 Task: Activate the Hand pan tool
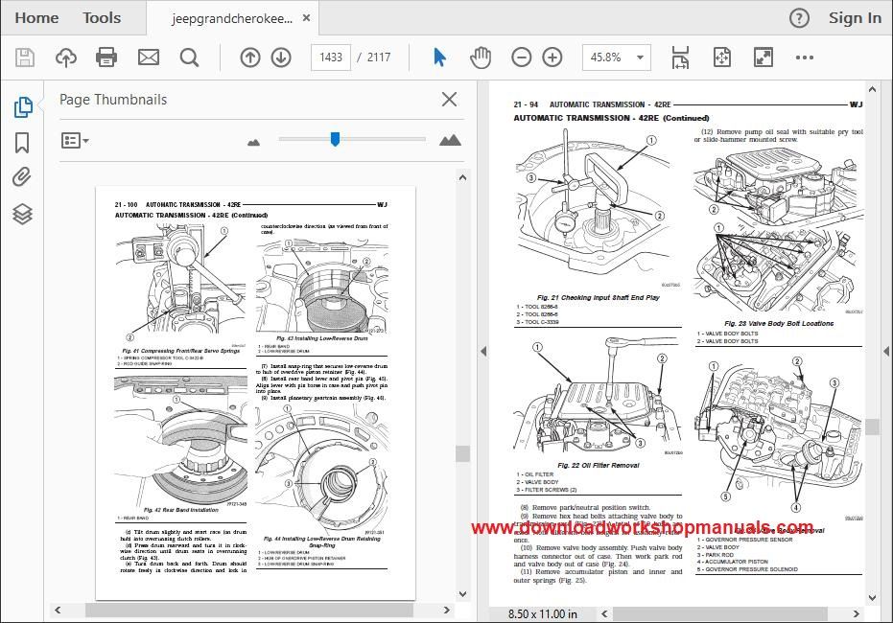pos(481,58)
